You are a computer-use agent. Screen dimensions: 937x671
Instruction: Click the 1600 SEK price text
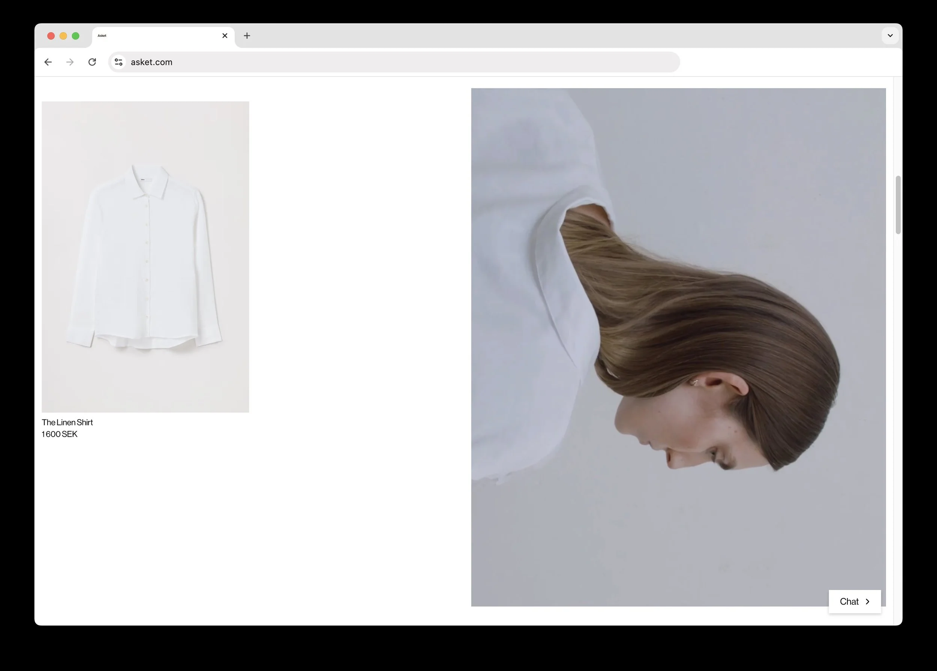pos(60,434)
